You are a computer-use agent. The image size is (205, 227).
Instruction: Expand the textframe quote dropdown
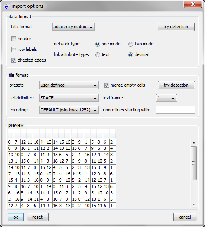[166, 98]
